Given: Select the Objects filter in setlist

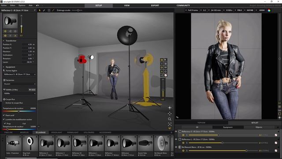Looking at the screenshot, I should (x=259, y=127).
